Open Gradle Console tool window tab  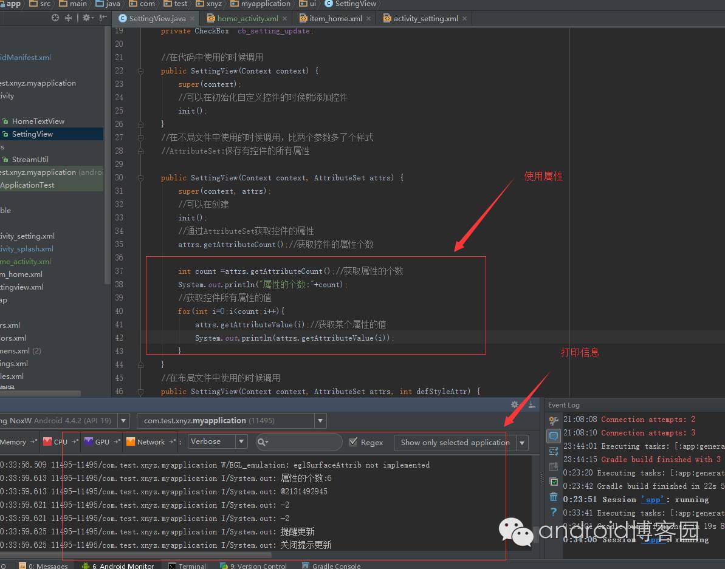pyautogui.click(x=331, y=565)
